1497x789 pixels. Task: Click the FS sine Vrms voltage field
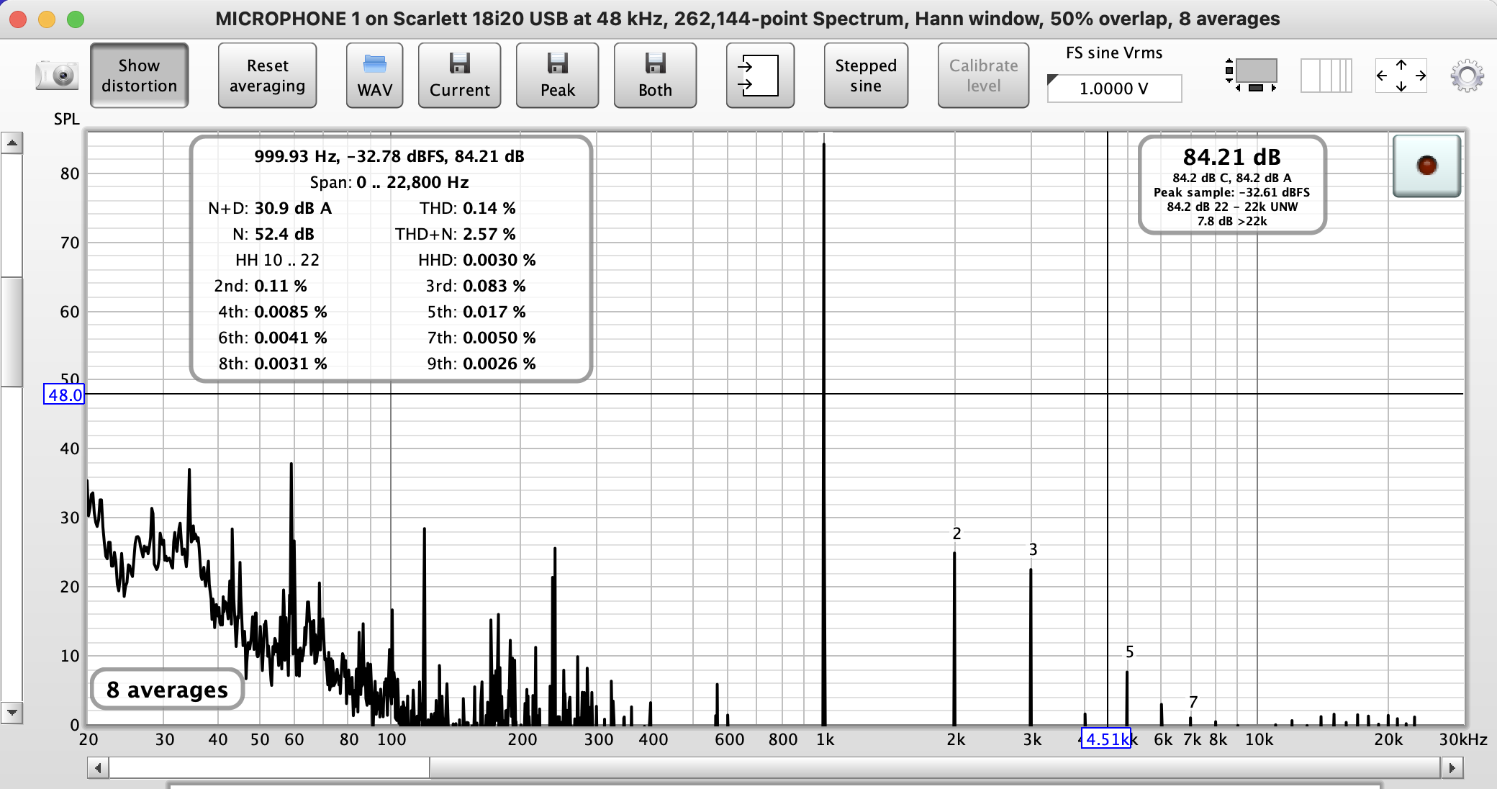tap(1114, 89)
